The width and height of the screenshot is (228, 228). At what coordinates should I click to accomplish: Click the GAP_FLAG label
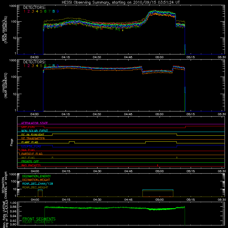click(x=28, y=127)
